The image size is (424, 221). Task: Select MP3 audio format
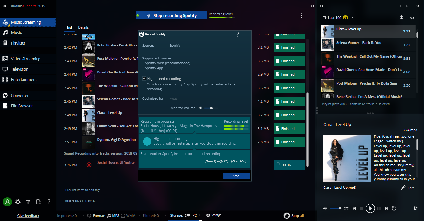113,215
